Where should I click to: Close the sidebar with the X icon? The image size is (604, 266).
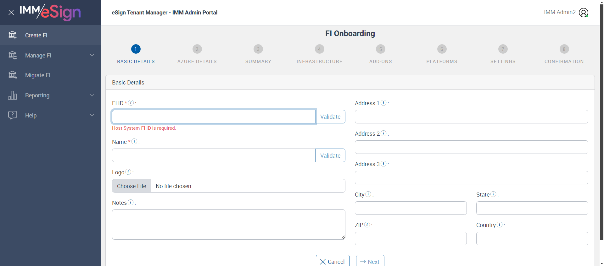click(11, 13)
